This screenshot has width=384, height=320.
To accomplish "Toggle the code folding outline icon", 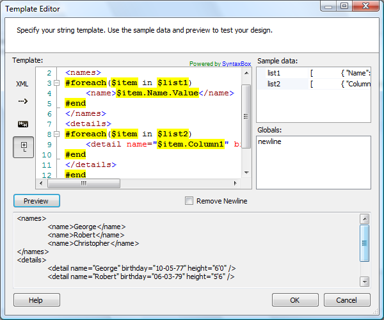I will [23, 146].
